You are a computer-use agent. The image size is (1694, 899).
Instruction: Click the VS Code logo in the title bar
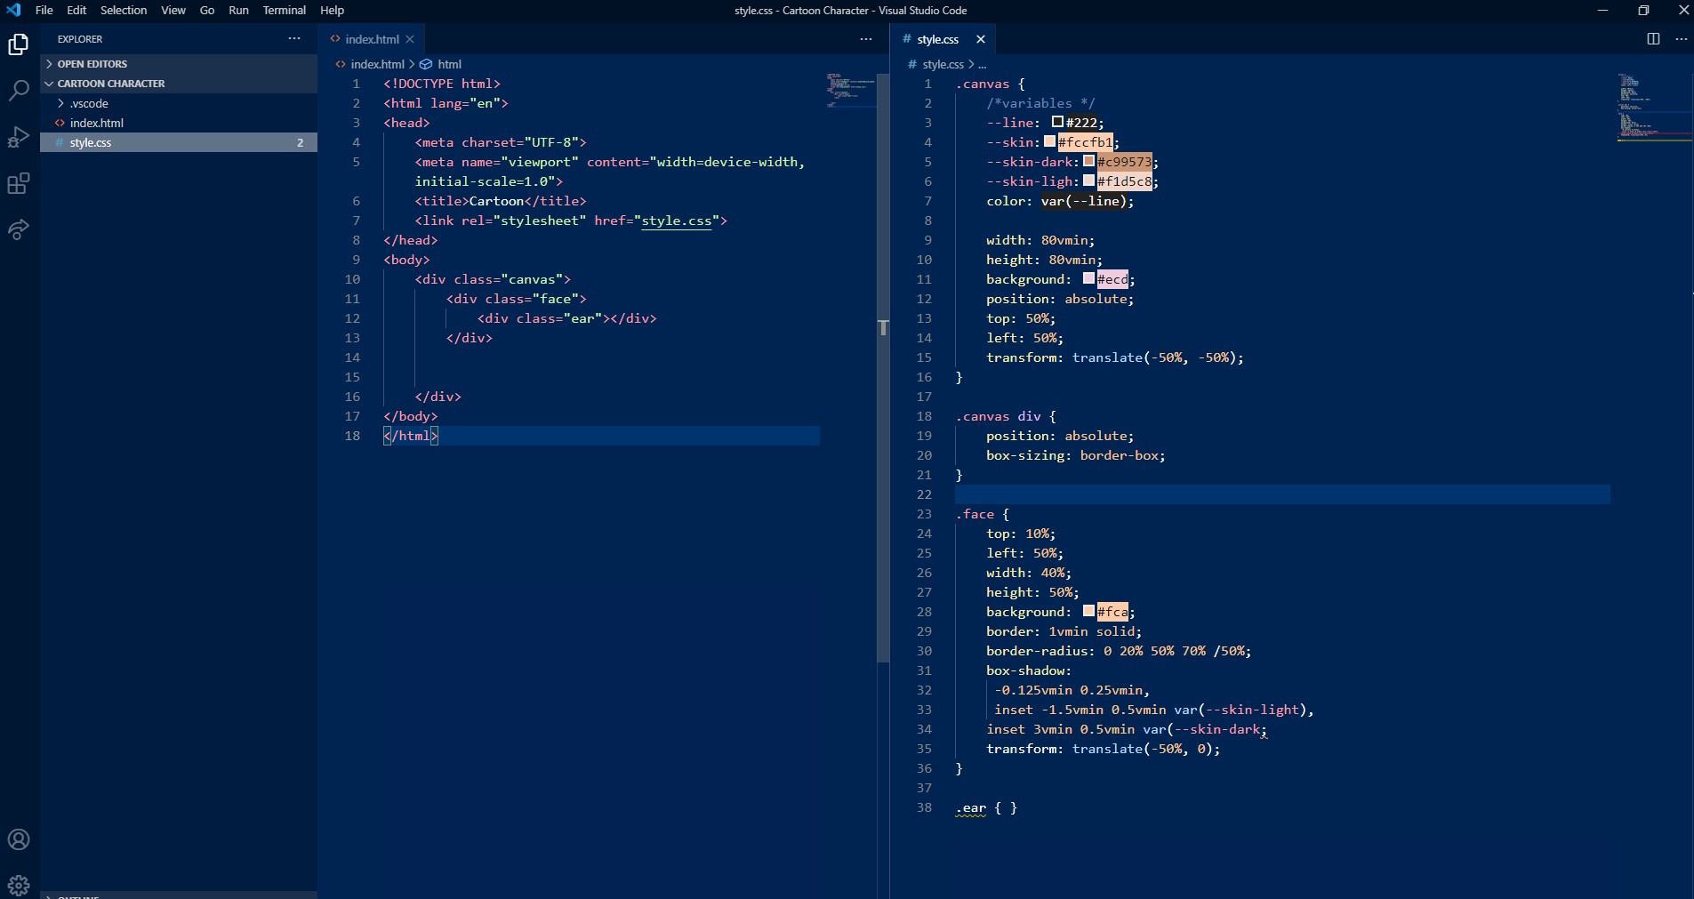coord(14,10)
